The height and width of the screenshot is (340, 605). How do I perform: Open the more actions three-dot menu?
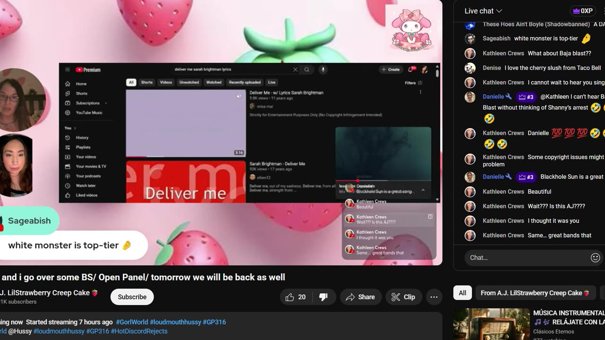coord(434,297)
